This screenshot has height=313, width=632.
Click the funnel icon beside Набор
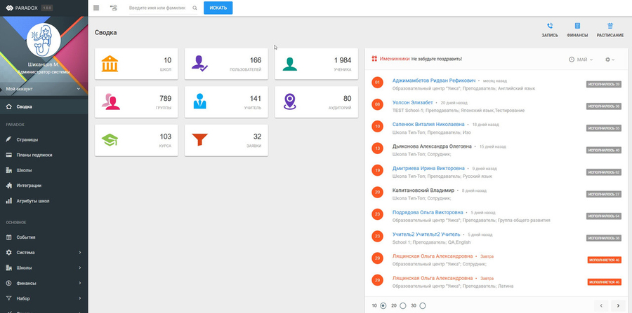(x=9, y=298)
